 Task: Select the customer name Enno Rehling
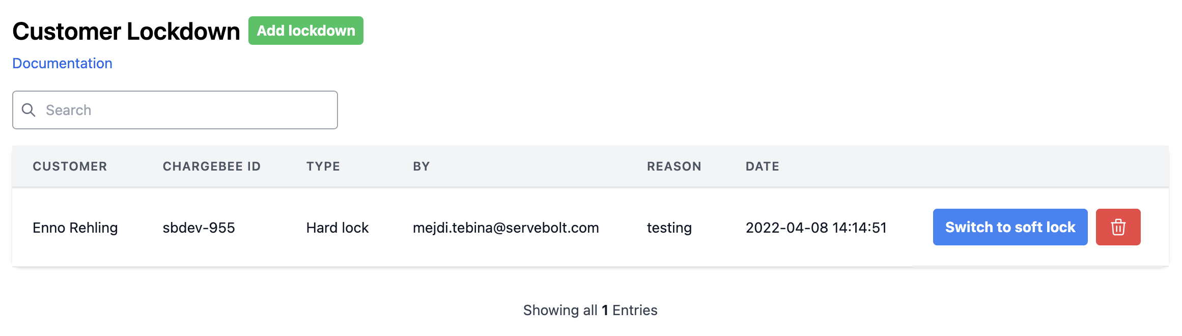(x=75, y=228)
